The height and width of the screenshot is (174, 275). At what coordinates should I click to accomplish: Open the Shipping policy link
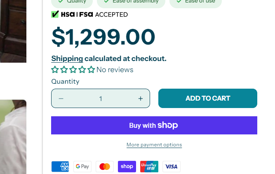point(67,59)
